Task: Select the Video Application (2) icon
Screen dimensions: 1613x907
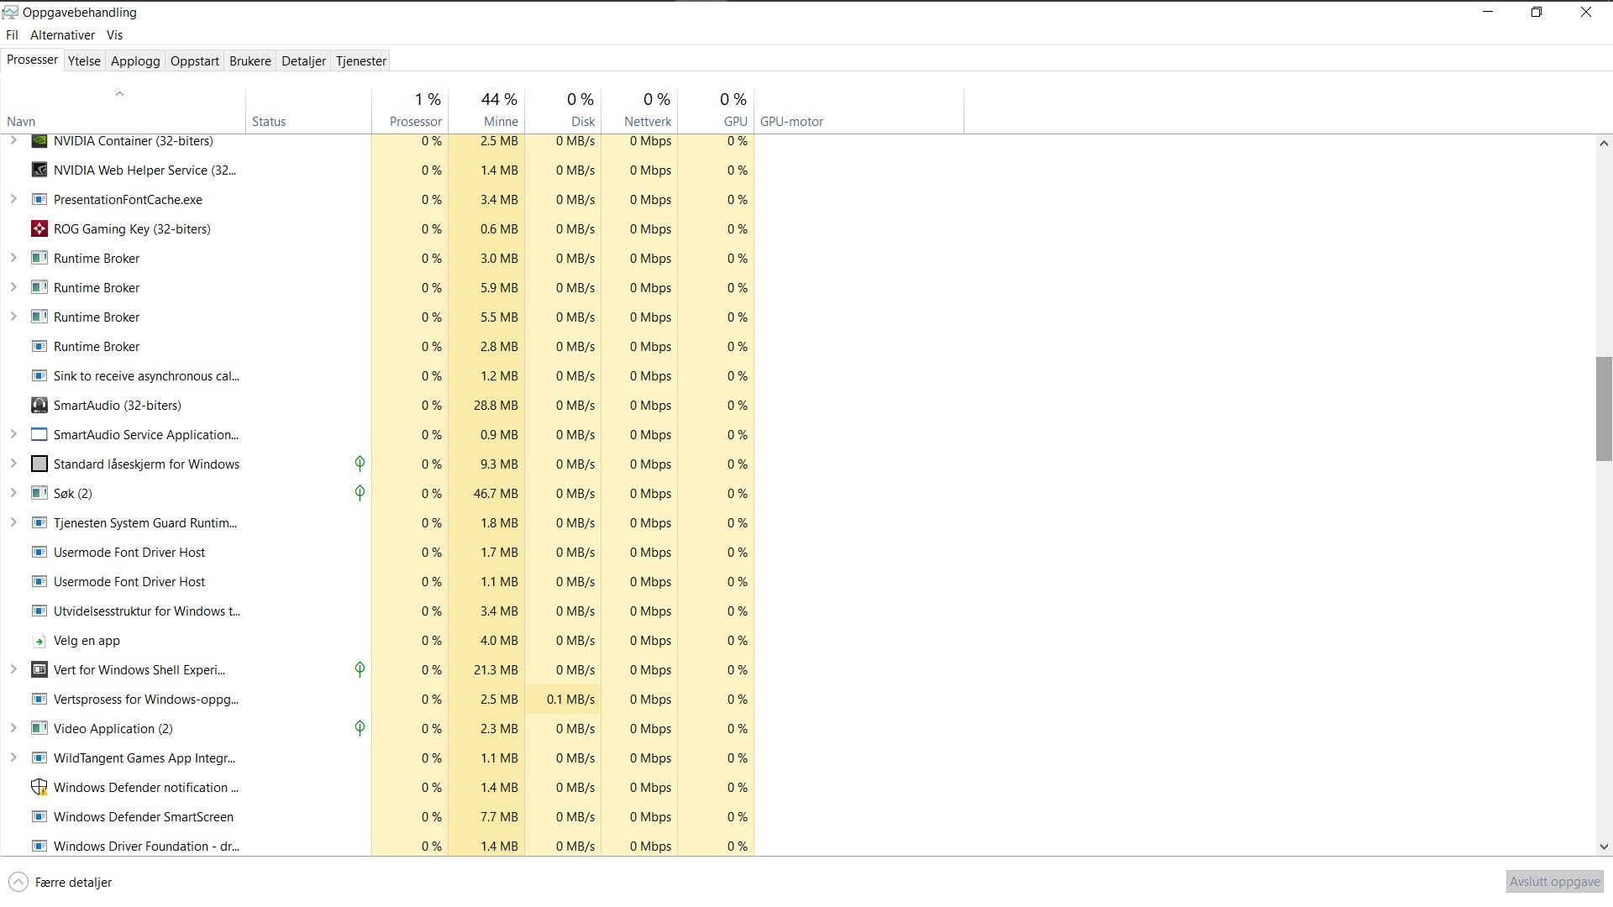Action: click(39, 729)
